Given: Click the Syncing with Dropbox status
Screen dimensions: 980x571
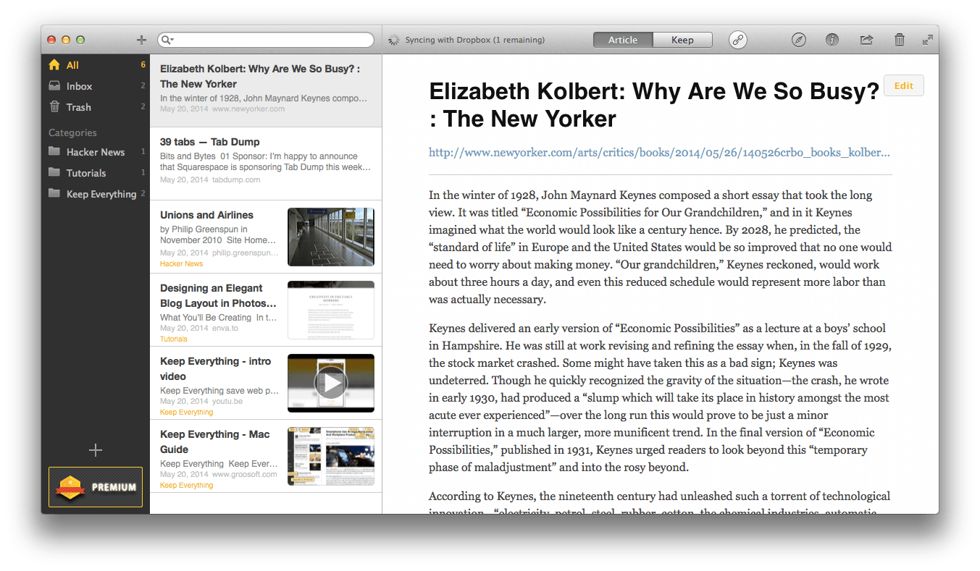Looking at the screenshot, I should [475, 40].
